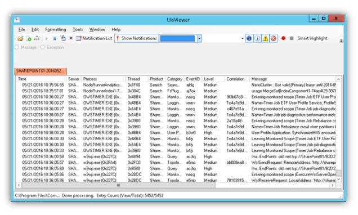This screenshot has height=215, width=358.
Task: Click the Entry Count 5452/5452 status text
Action: click(x=130, y=196)
